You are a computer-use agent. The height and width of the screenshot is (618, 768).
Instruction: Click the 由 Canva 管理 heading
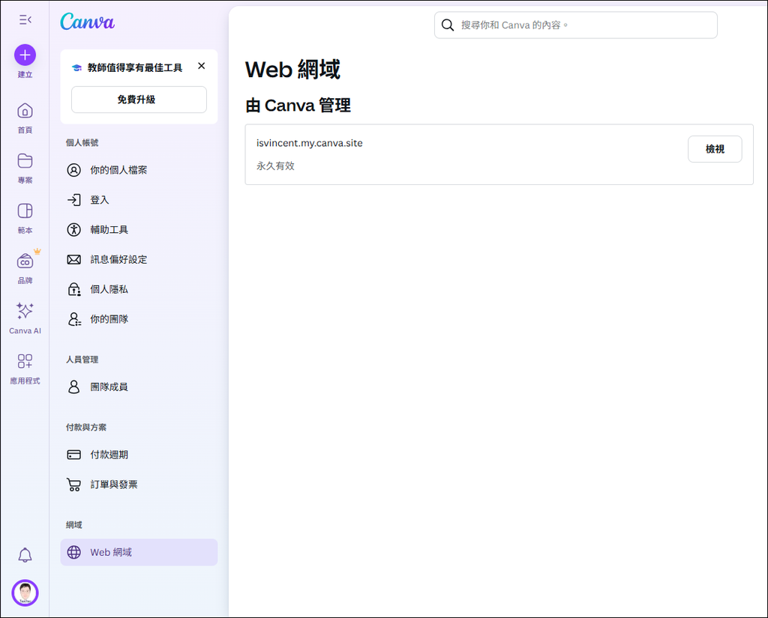coord(298,105)
